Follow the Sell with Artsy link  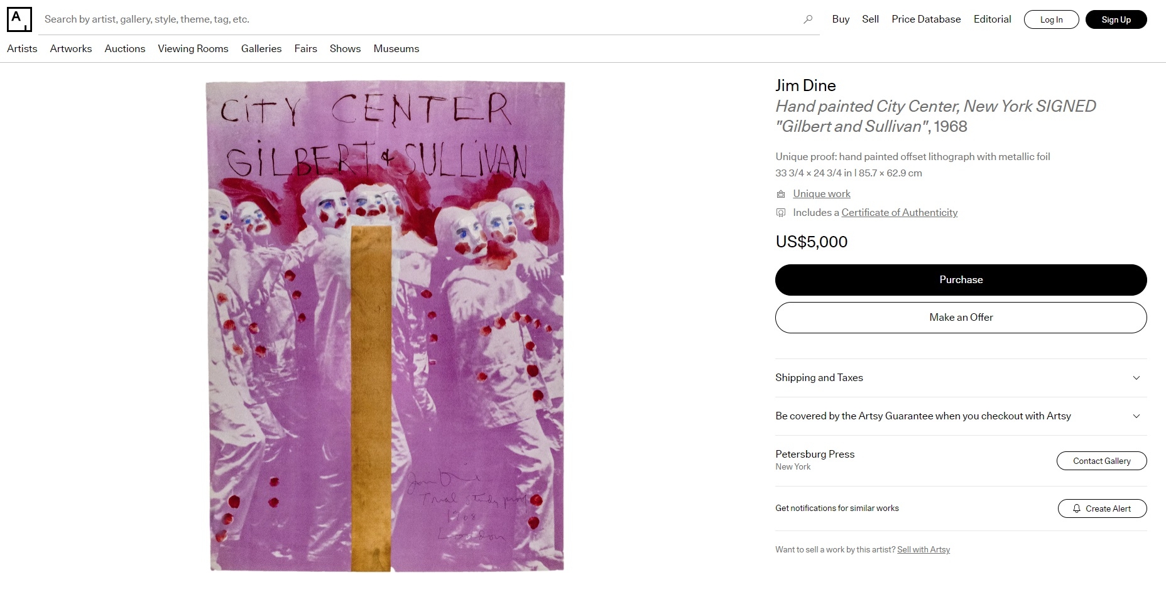pos(924,550)
